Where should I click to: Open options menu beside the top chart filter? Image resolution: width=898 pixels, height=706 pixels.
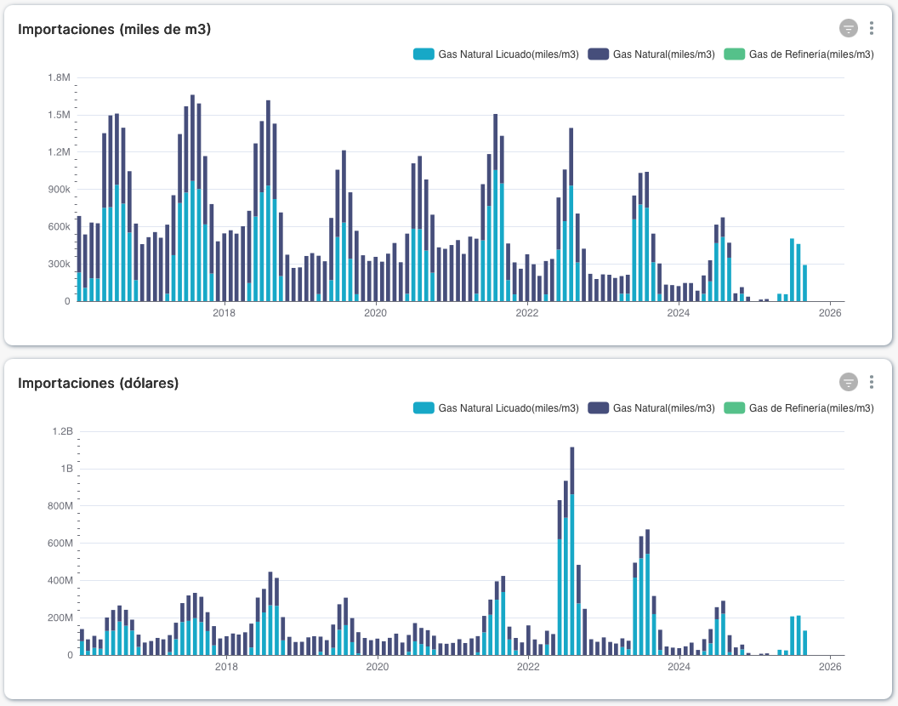pyautogui.click(x=871, y=27)
